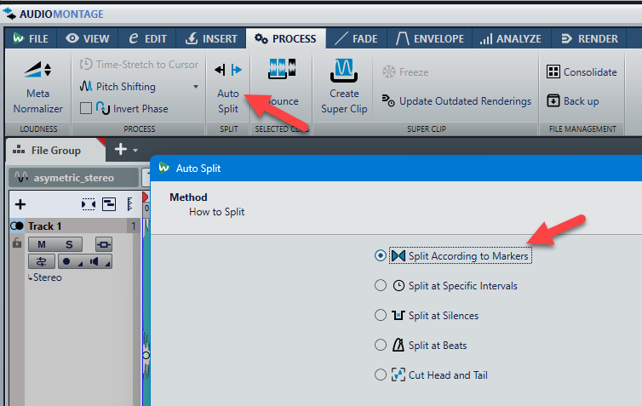Image resolution: width=642 pixels, height=406 pixels.
Task: Select the asymetric_stereo montage tab
Action: (74, 178)
